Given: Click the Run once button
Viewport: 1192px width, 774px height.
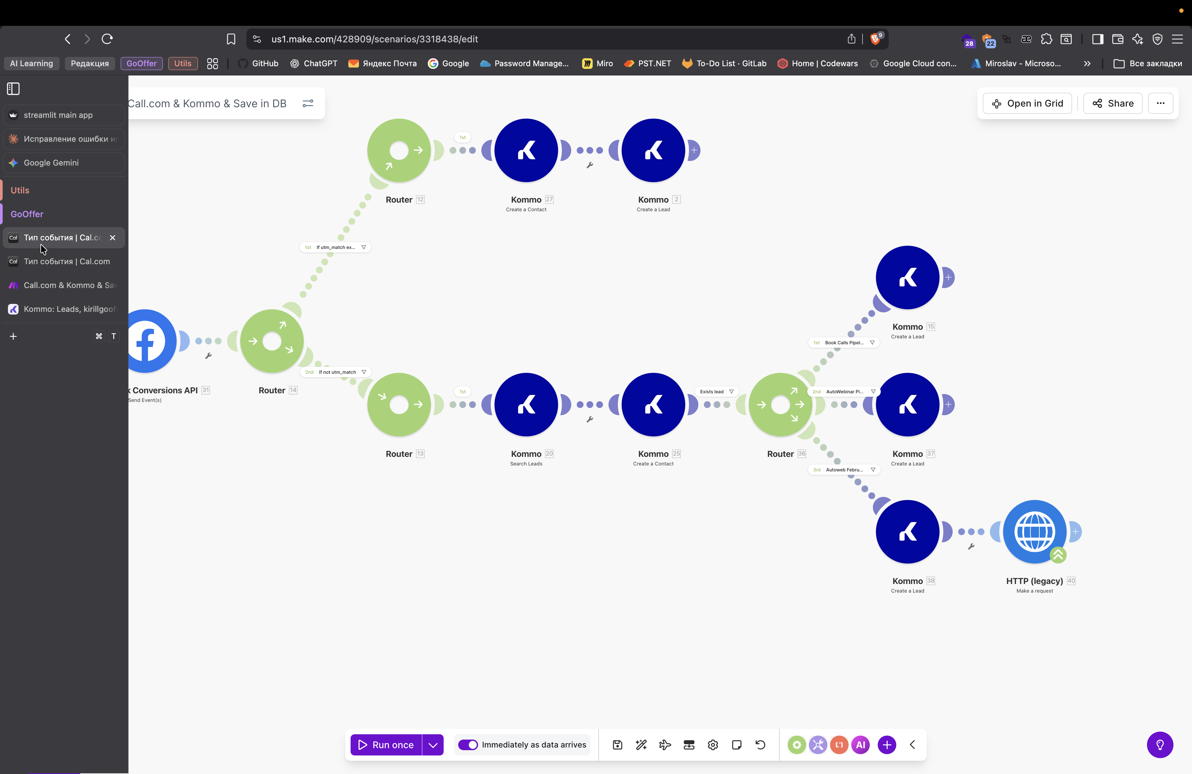Looking at the screenshot, I should coord(386,745).
